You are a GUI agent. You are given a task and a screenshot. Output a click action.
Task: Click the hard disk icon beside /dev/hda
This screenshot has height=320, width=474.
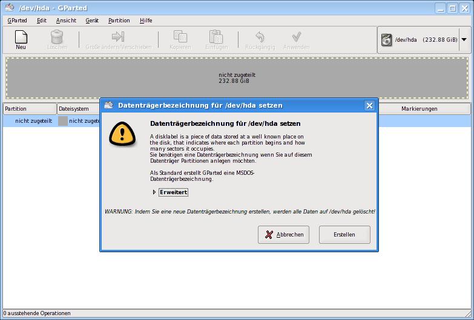coord(386,40)
